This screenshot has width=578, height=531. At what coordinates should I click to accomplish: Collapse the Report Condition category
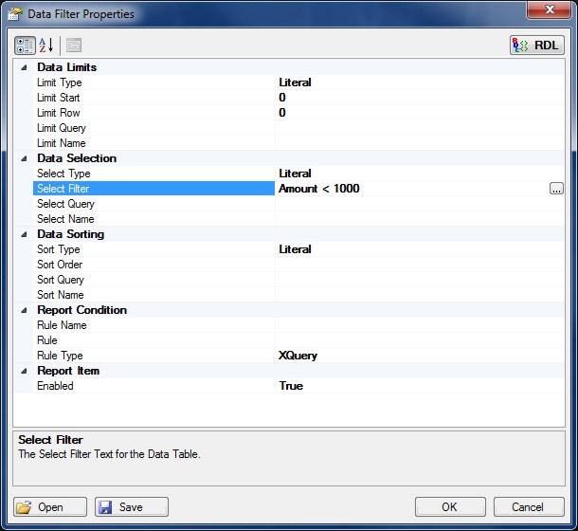pyautogui.click(x=23, y=310)
